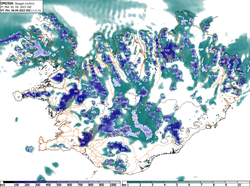Click the map value 74
The width and height of the screenshot is (250, 187).
coord(83,143)
